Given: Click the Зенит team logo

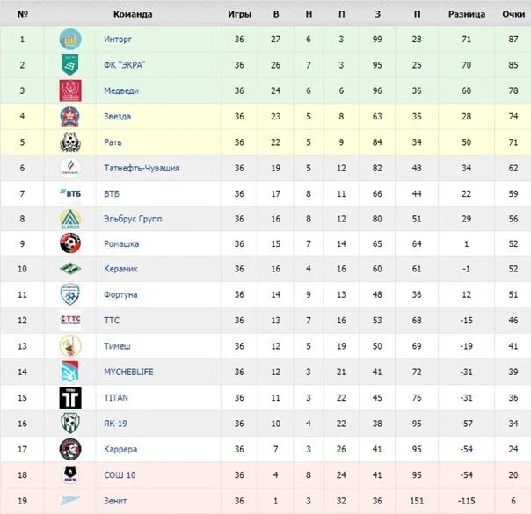Looking at the screenshot, I should pos(70,500).
